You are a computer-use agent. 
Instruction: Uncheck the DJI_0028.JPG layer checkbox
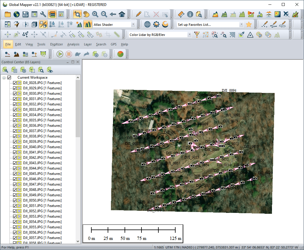(15, 83)
